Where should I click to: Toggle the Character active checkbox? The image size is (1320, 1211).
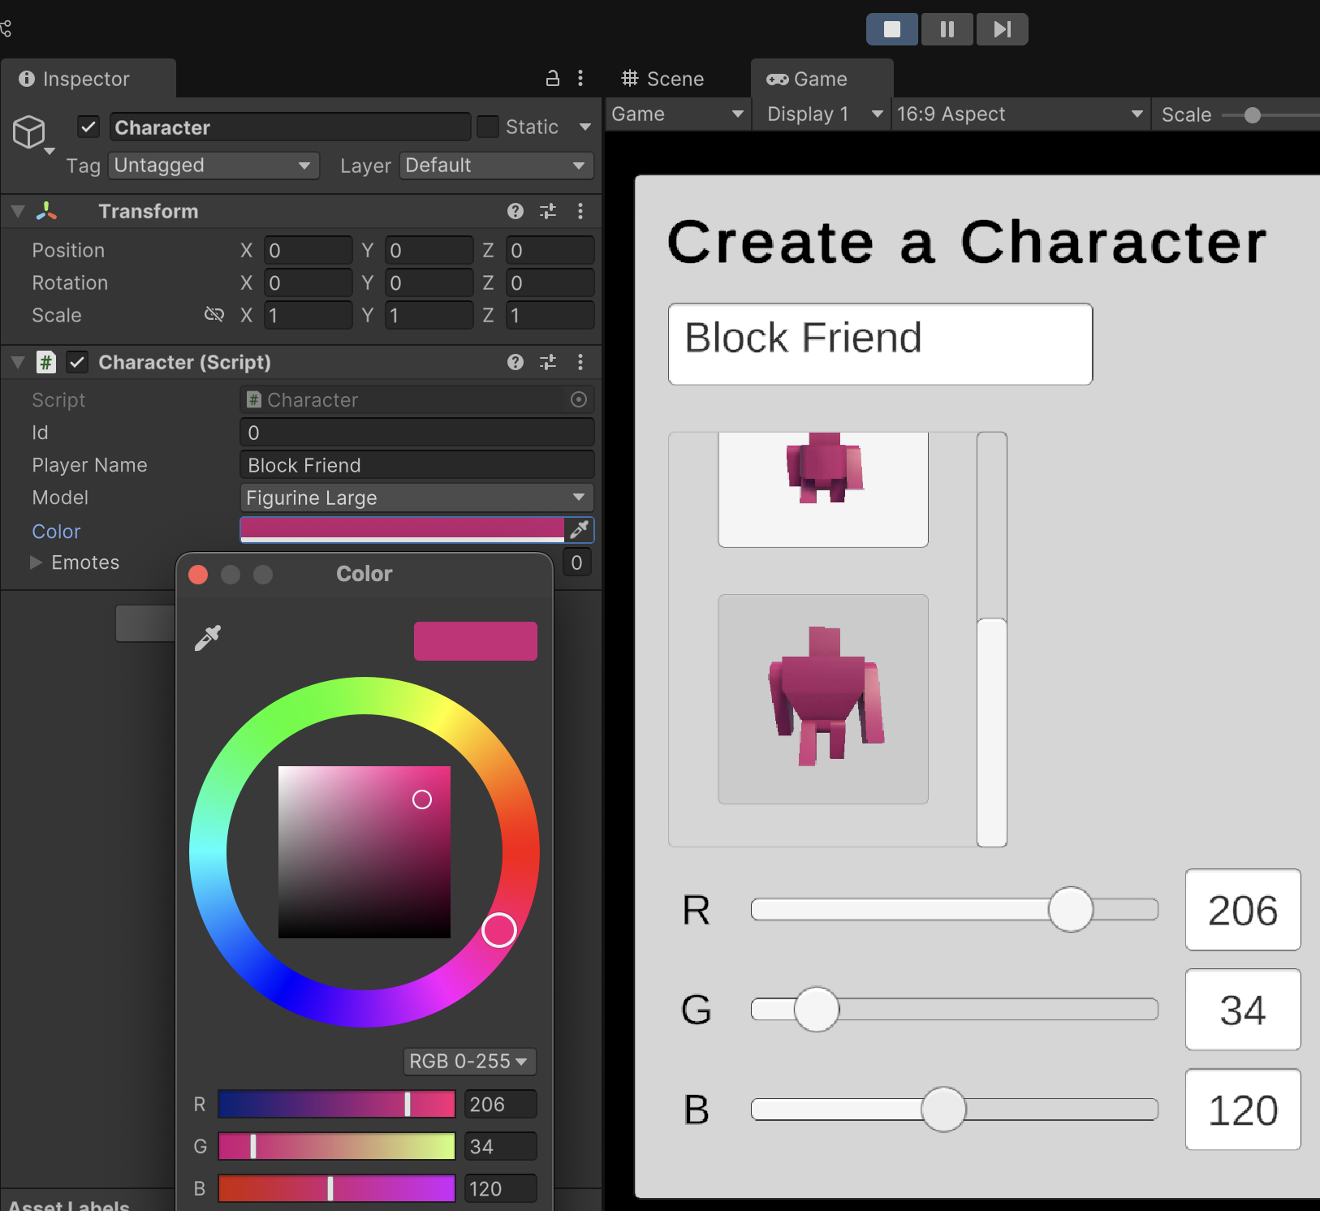pos(88,127)
